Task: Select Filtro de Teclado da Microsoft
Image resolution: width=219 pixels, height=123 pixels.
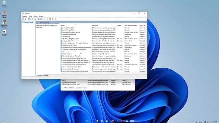Action: (103, 56)
